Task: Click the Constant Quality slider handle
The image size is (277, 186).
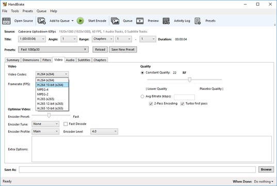Action: coord(189,80)
